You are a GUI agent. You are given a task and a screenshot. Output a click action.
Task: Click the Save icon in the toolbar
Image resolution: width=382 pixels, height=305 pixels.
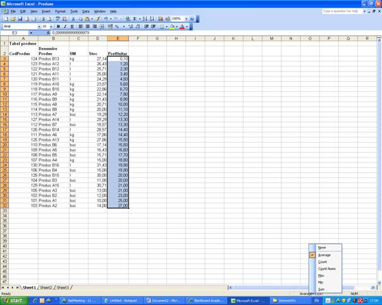pyautogui.click(x=20, y=19)
